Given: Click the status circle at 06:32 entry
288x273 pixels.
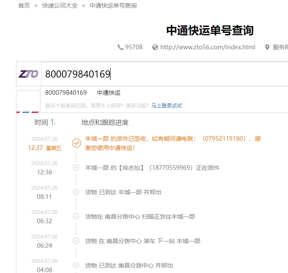Looking at the screenshot, I should click(76, 216).
